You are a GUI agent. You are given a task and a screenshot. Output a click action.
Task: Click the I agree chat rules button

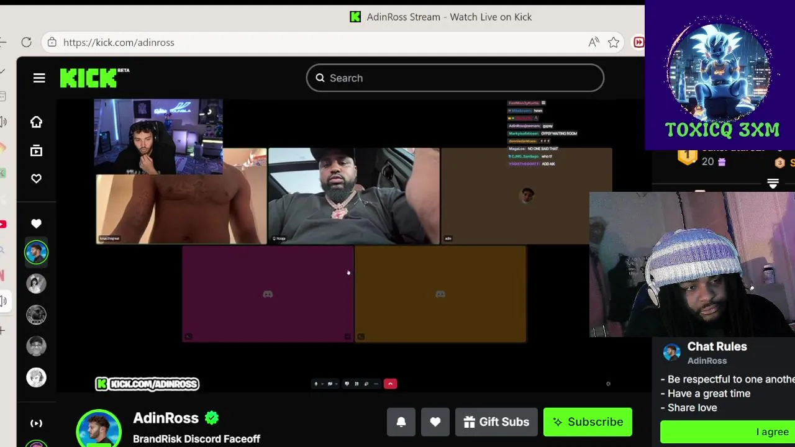click(727, 432)
